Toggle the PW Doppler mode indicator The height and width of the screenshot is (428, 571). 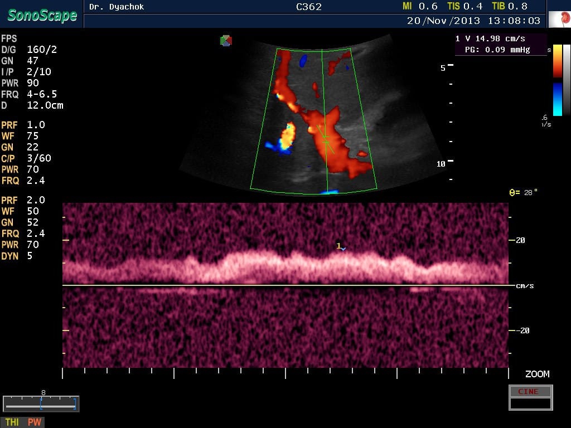(x=35, y=422)
